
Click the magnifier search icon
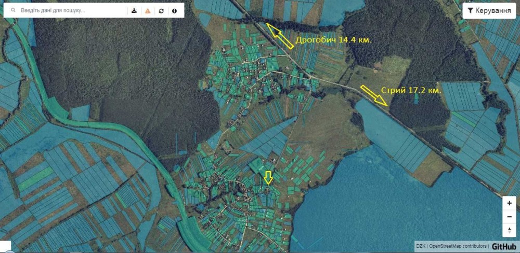14,10
